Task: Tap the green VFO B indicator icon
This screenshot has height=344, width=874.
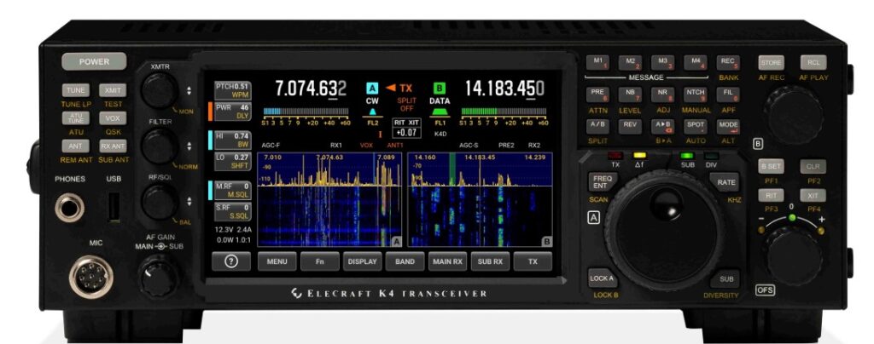Action: tap(440, 88)
